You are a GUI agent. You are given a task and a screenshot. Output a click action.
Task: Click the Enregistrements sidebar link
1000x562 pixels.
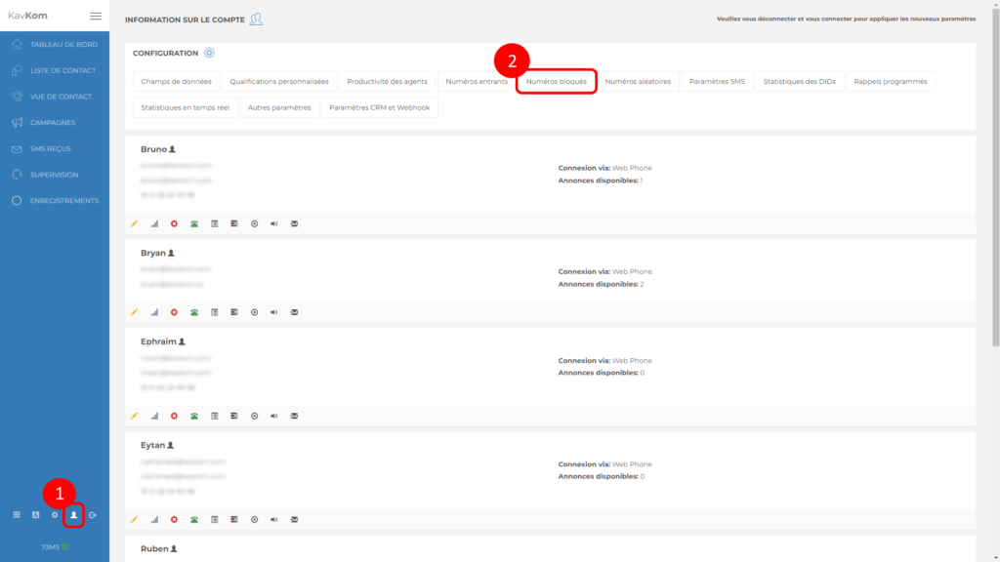tap(64, 201)
